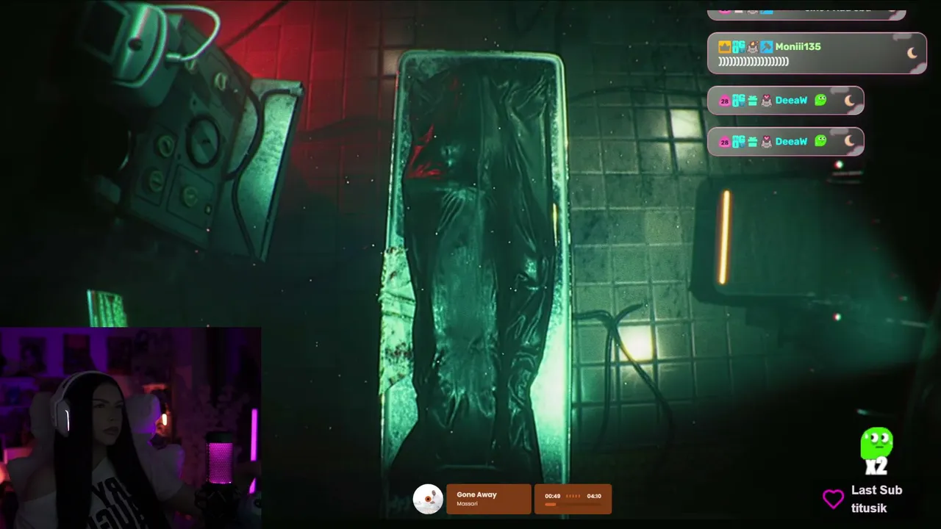Click the moderator hammer badge beside Moniii135

click(767, 47)
